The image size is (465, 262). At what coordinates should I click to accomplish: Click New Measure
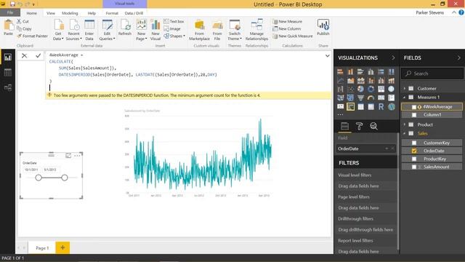click(x=288, y=21)
